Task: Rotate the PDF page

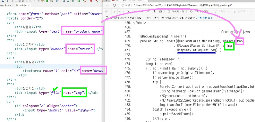Action: [154, 12]
